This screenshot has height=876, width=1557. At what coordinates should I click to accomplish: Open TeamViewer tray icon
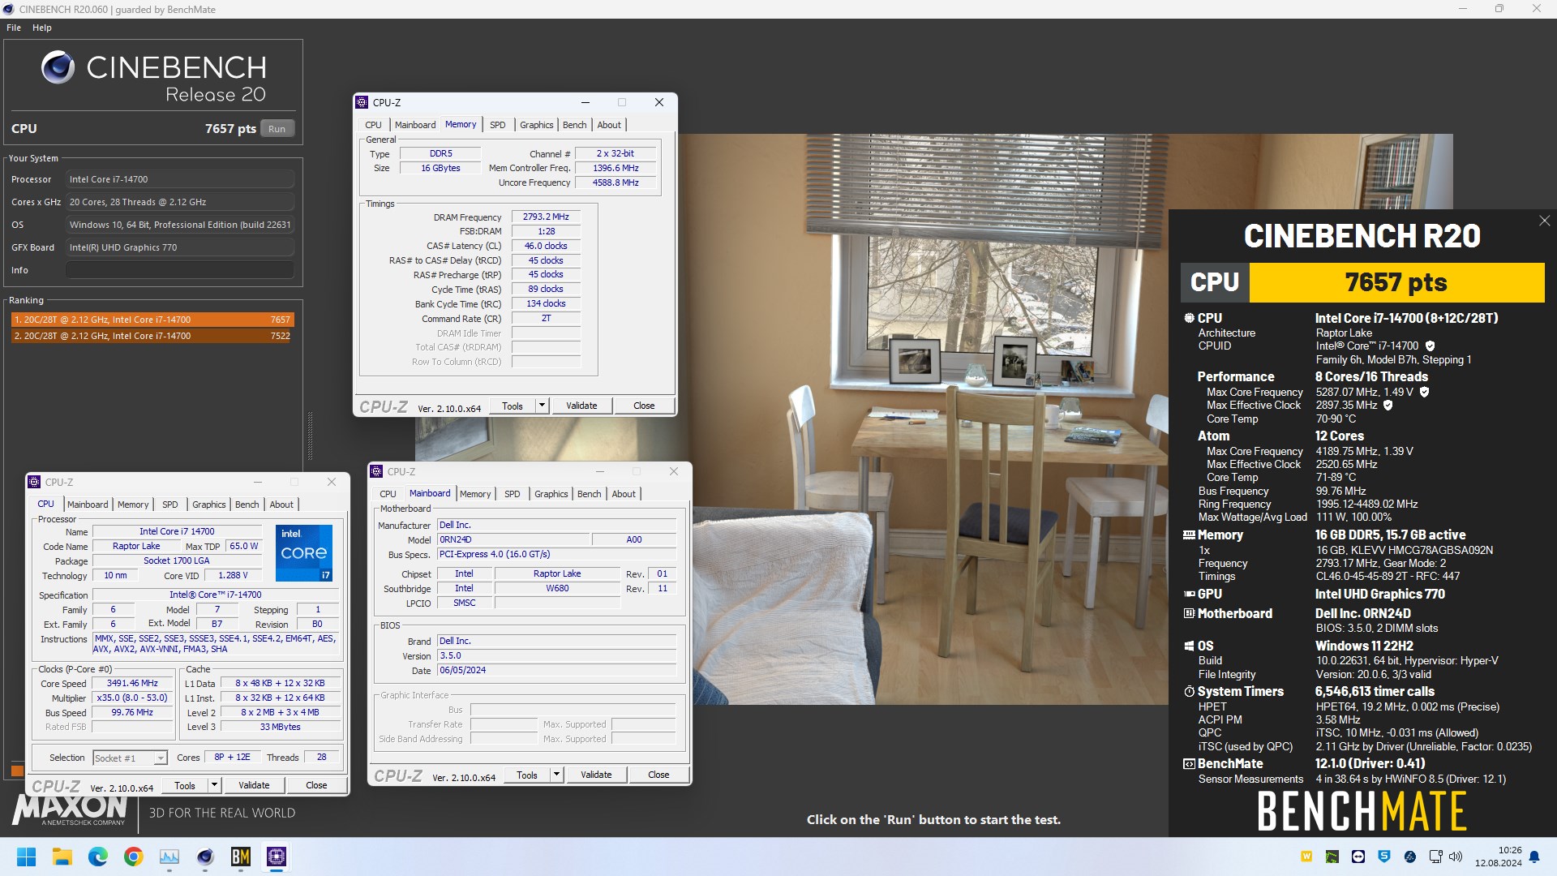click(1358, 857)
